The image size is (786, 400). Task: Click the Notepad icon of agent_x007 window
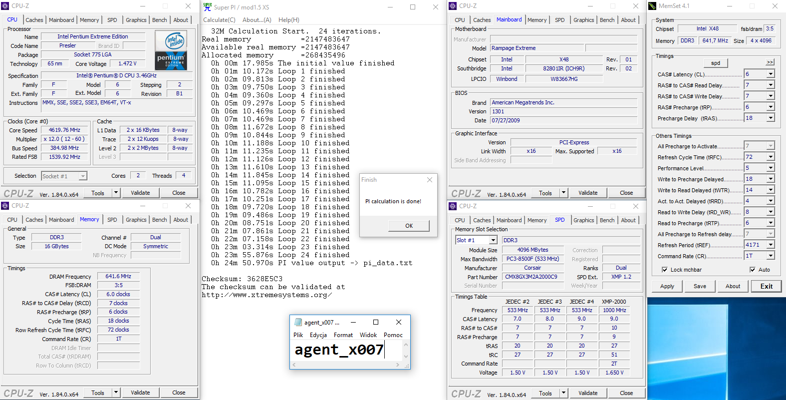tap(298, 322)
